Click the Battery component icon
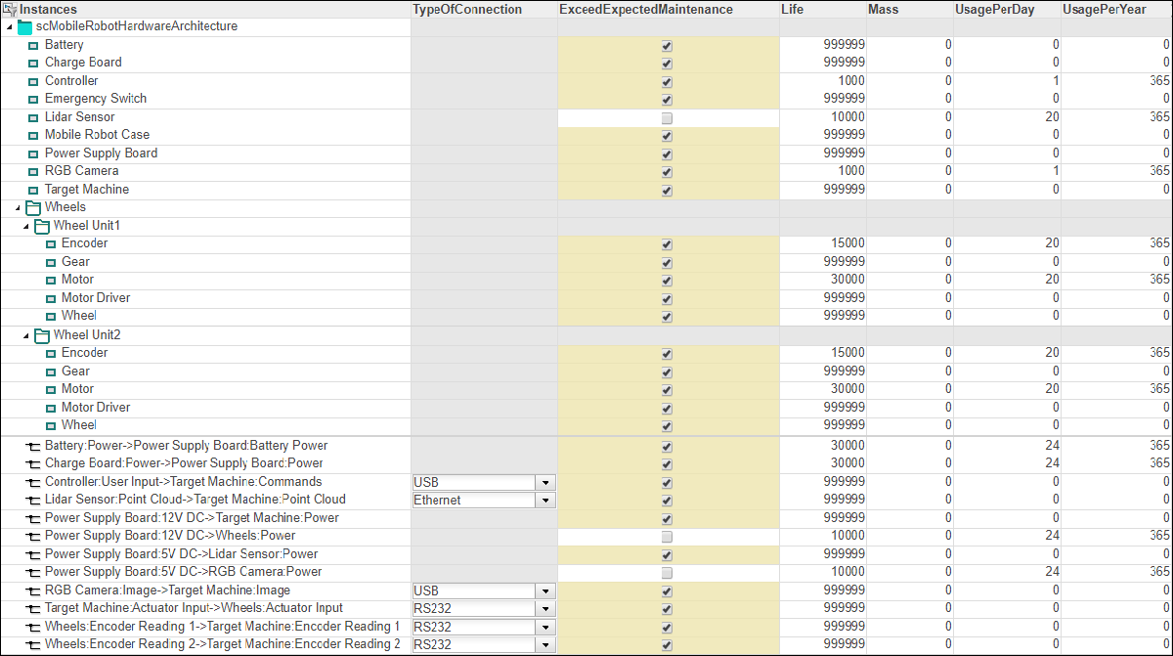 33,46
